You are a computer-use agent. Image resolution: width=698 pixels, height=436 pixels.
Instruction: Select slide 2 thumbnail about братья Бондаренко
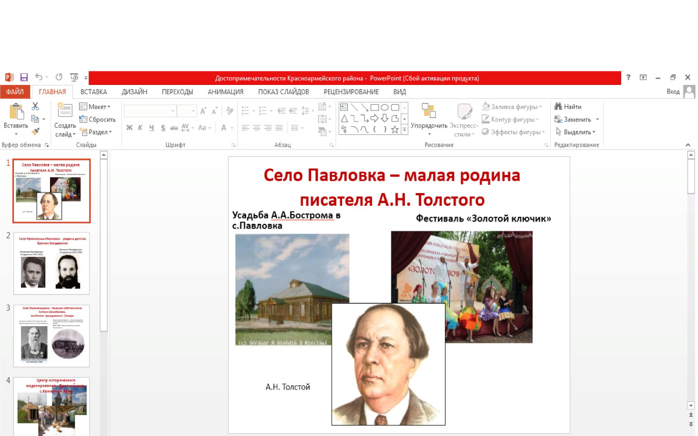coord(52,263)
